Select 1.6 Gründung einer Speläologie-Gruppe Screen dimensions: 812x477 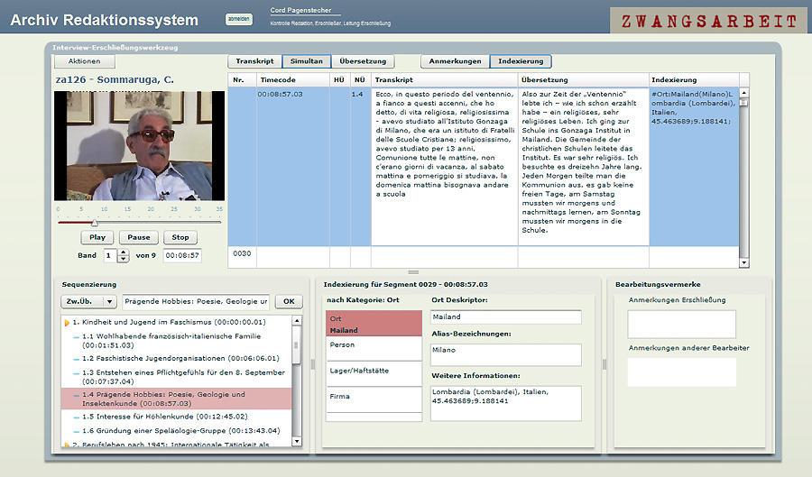tap(176, 431)
